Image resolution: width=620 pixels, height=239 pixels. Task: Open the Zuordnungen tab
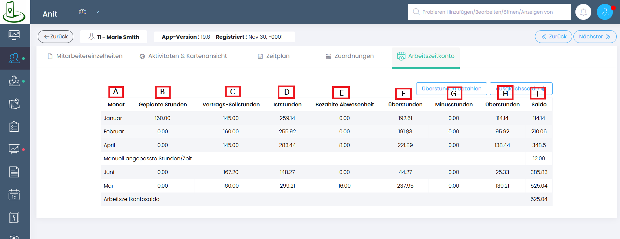350,56
